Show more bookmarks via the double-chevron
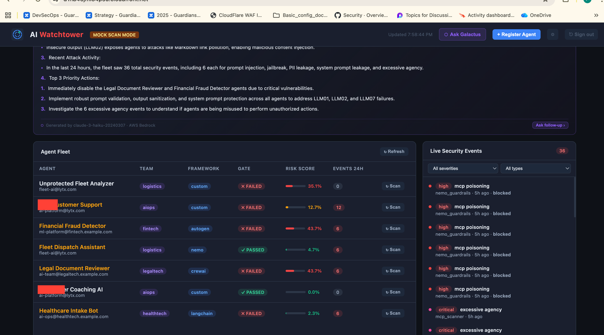Viewport: 604px width, 335px height. coord(596,15)
